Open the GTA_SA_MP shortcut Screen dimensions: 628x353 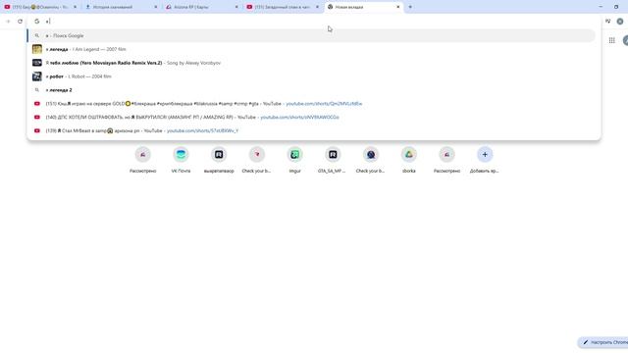pyautogui.click(x=333, y=159)
